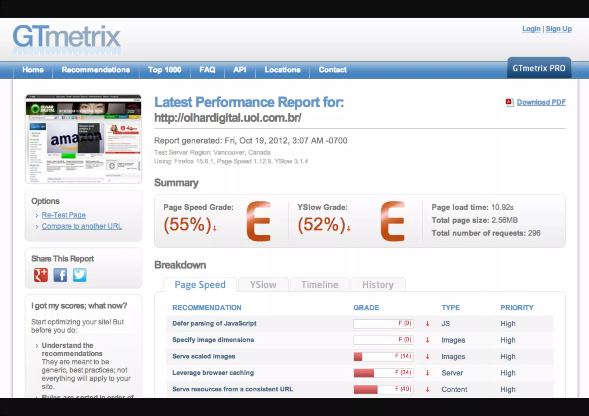Open the Timeline tab
Screen dimensions: 589x416
tap(320, 285)
